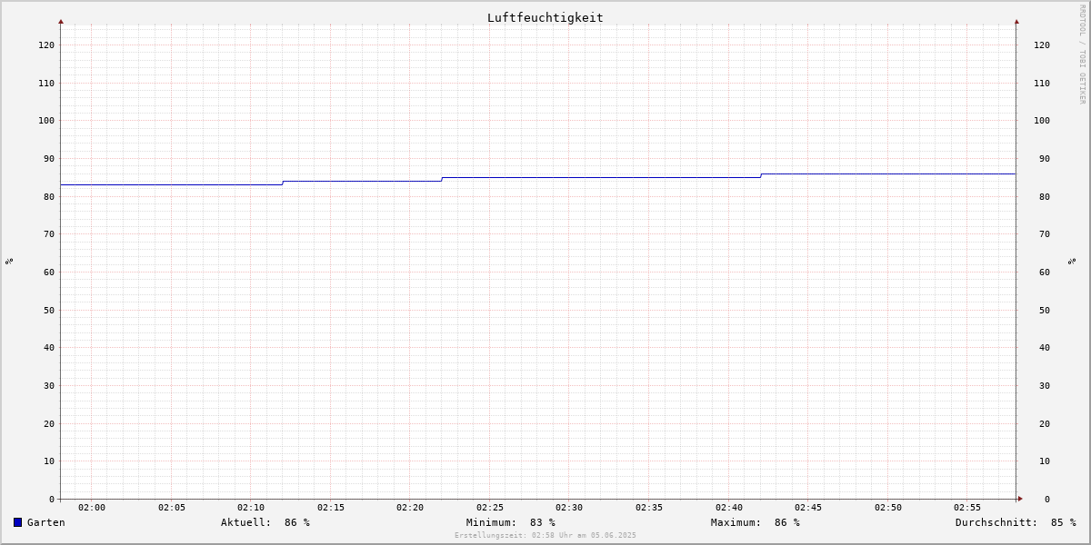The image size is (1091, 545).
Task: Click the 120 label on right axis
Action: click(1042, 45)
